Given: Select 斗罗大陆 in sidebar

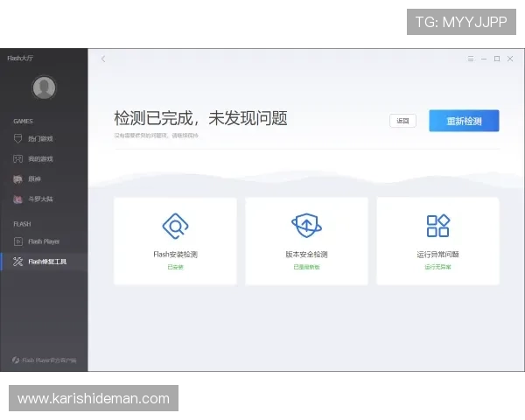Looking at the screenshot, I should [44, 199].
